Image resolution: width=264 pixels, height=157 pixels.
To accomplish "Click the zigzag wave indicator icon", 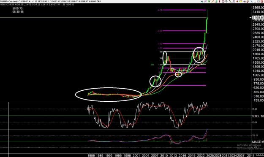I will click(x=244, y=2).
